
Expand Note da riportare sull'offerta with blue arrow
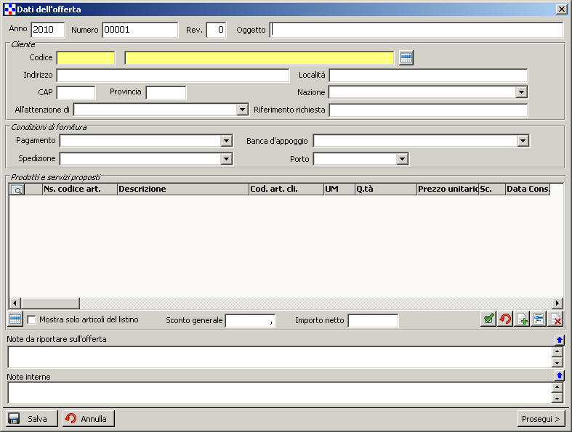tap(559, 340)
